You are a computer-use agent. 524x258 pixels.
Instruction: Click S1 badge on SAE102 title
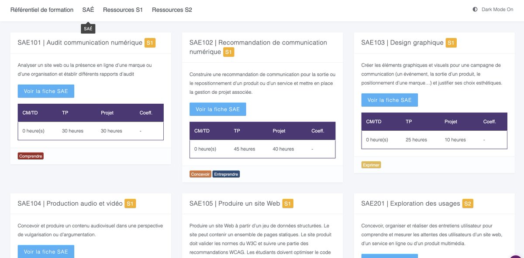tap(228, 52)
